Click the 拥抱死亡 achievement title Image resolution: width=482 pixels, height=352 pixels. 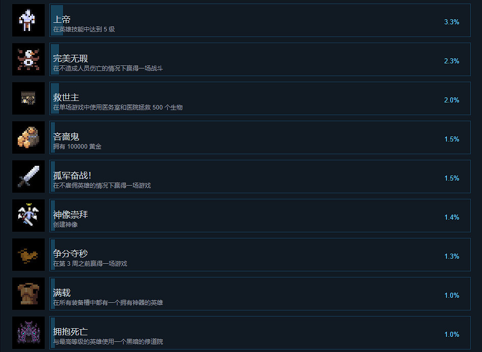click(x=70, y=332)
